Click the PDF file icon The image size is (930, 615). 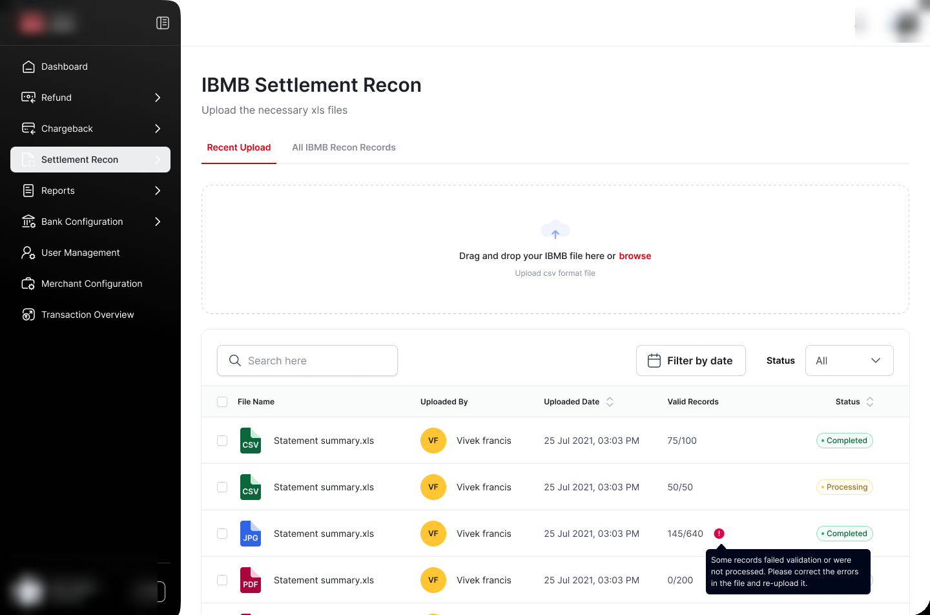(x=251, y=580)
